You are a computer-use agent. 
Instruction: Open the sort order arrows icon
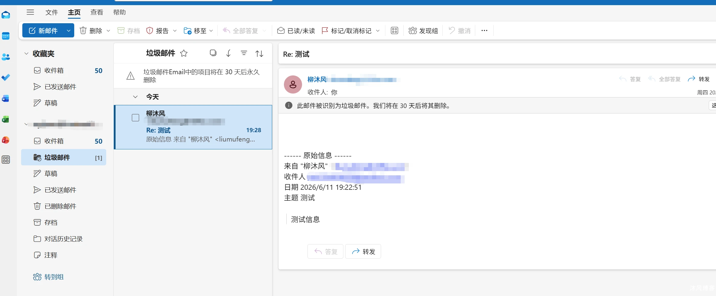pos(259,53)
